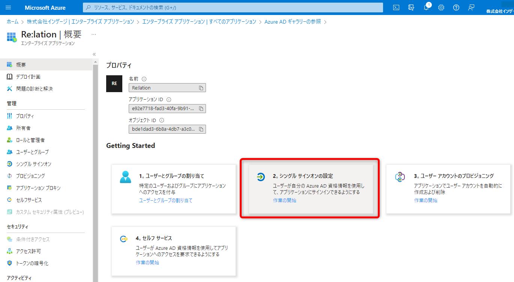Copy the 名前 value Re:lation
514x282 pixels.
pos(201,88)
